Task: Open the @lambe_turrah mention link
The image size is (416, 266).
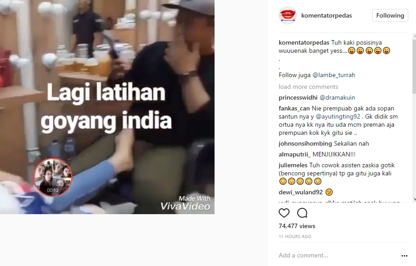Action: coord(334,75)
